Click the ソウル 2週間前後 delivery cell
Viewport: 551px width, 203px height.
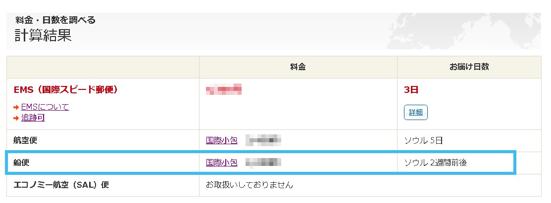pos(435,162)
